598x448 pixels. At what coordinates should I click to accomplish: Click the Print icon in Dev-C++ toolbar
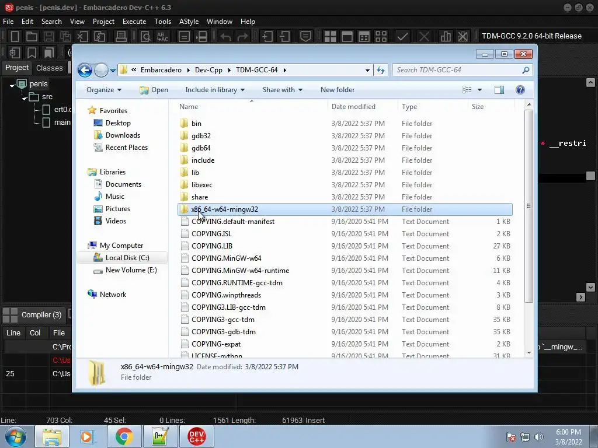tap(121, 36)
